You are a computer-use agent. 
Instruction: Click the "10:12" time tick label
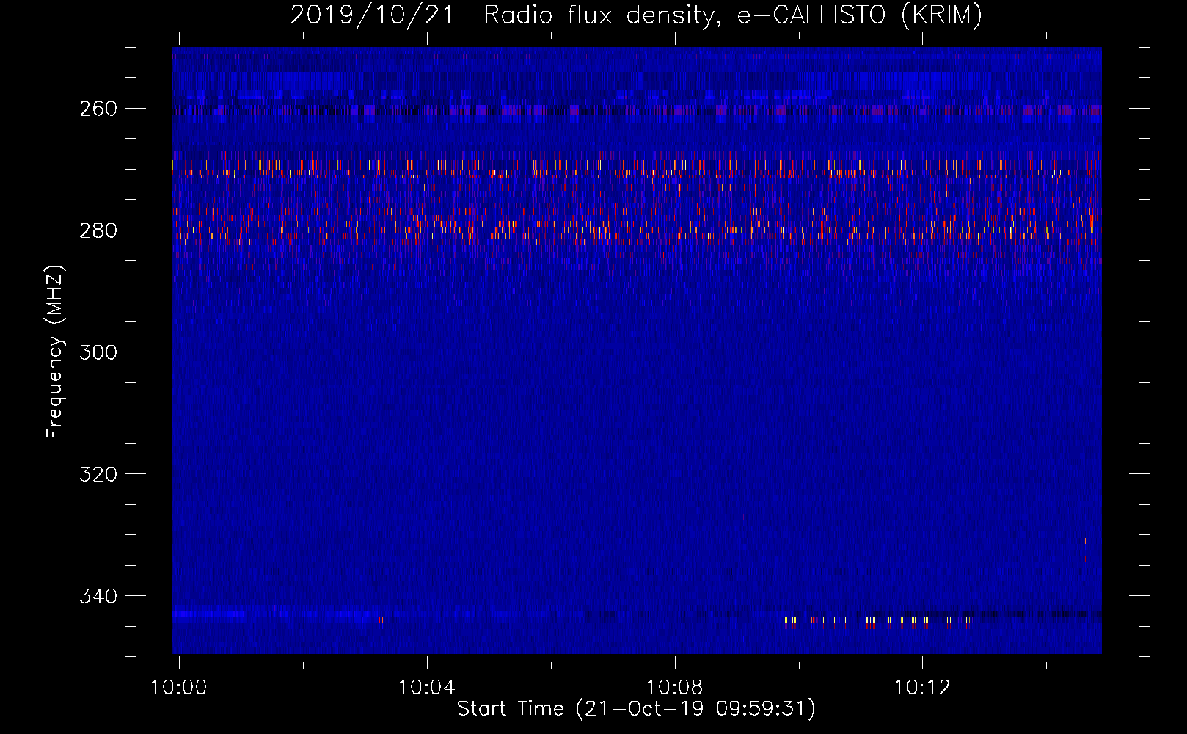(922, 688)
